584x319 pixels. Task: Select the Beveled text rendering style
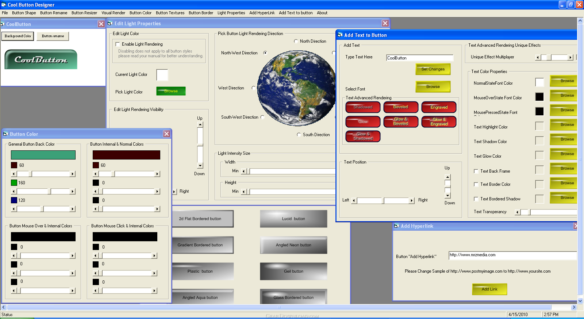point(400,107)
